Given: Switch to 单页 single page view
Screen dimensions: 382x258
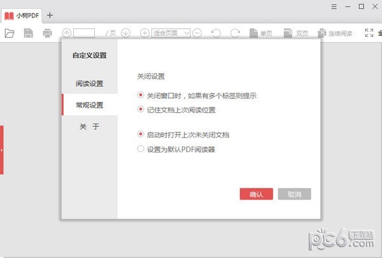Looking at the screenshot, I should pyautogui.click(x=260, y=33).
